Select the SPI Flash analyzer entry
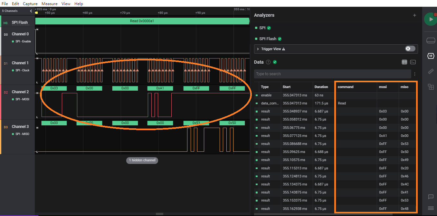 click(x=268, y=39)
